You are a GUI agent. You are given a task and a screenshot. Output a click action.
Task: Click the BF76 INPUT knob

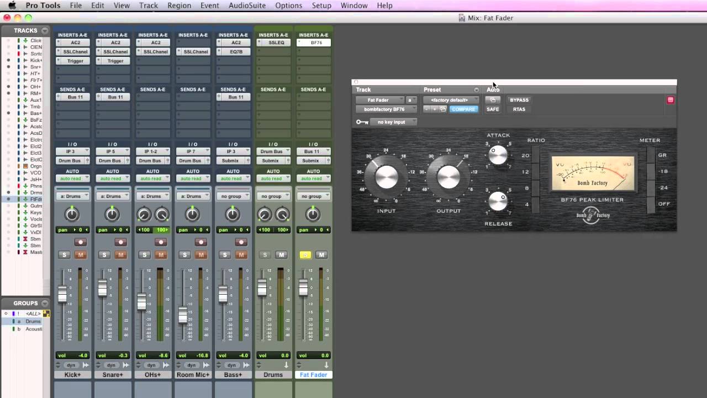(387, 176)
